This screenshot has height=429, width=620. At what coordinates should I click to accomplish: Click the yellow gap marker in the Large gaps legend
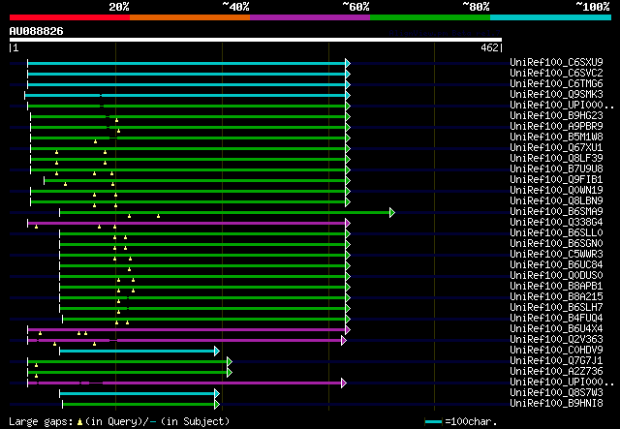[79, 422]
